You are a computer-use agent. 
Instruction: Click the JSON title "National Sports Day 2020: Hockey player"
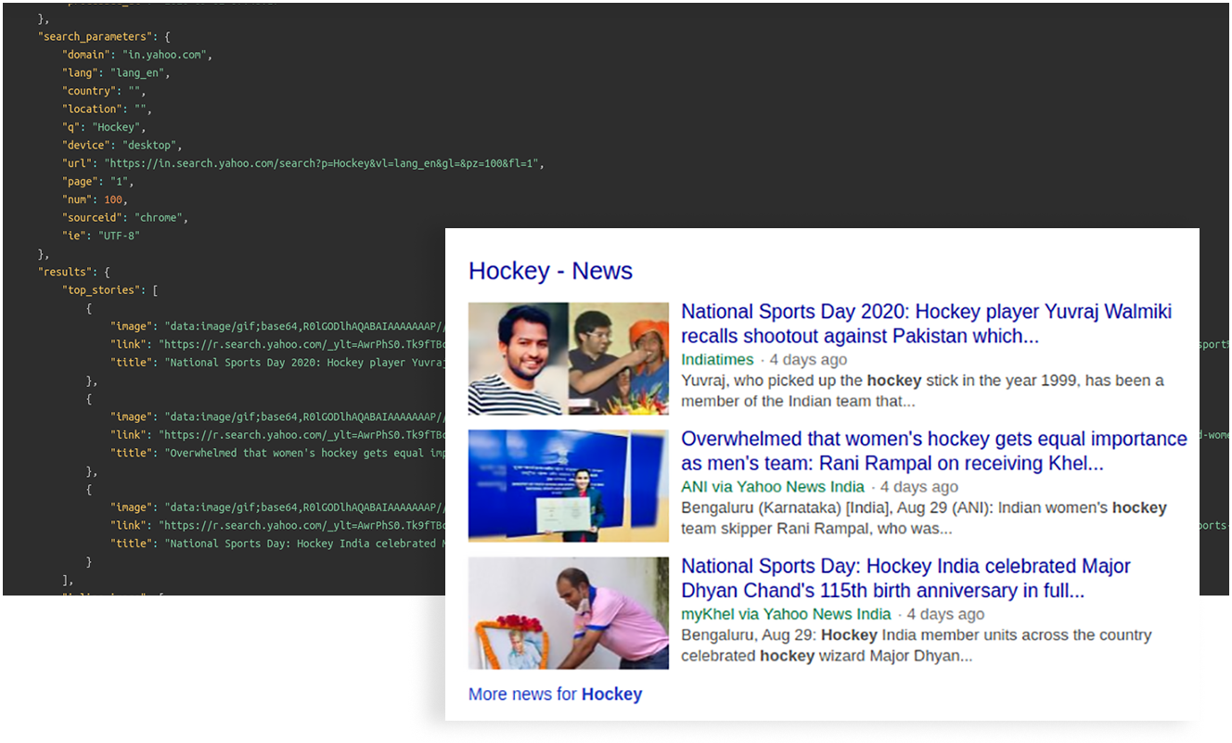click(x=305, y=363)
